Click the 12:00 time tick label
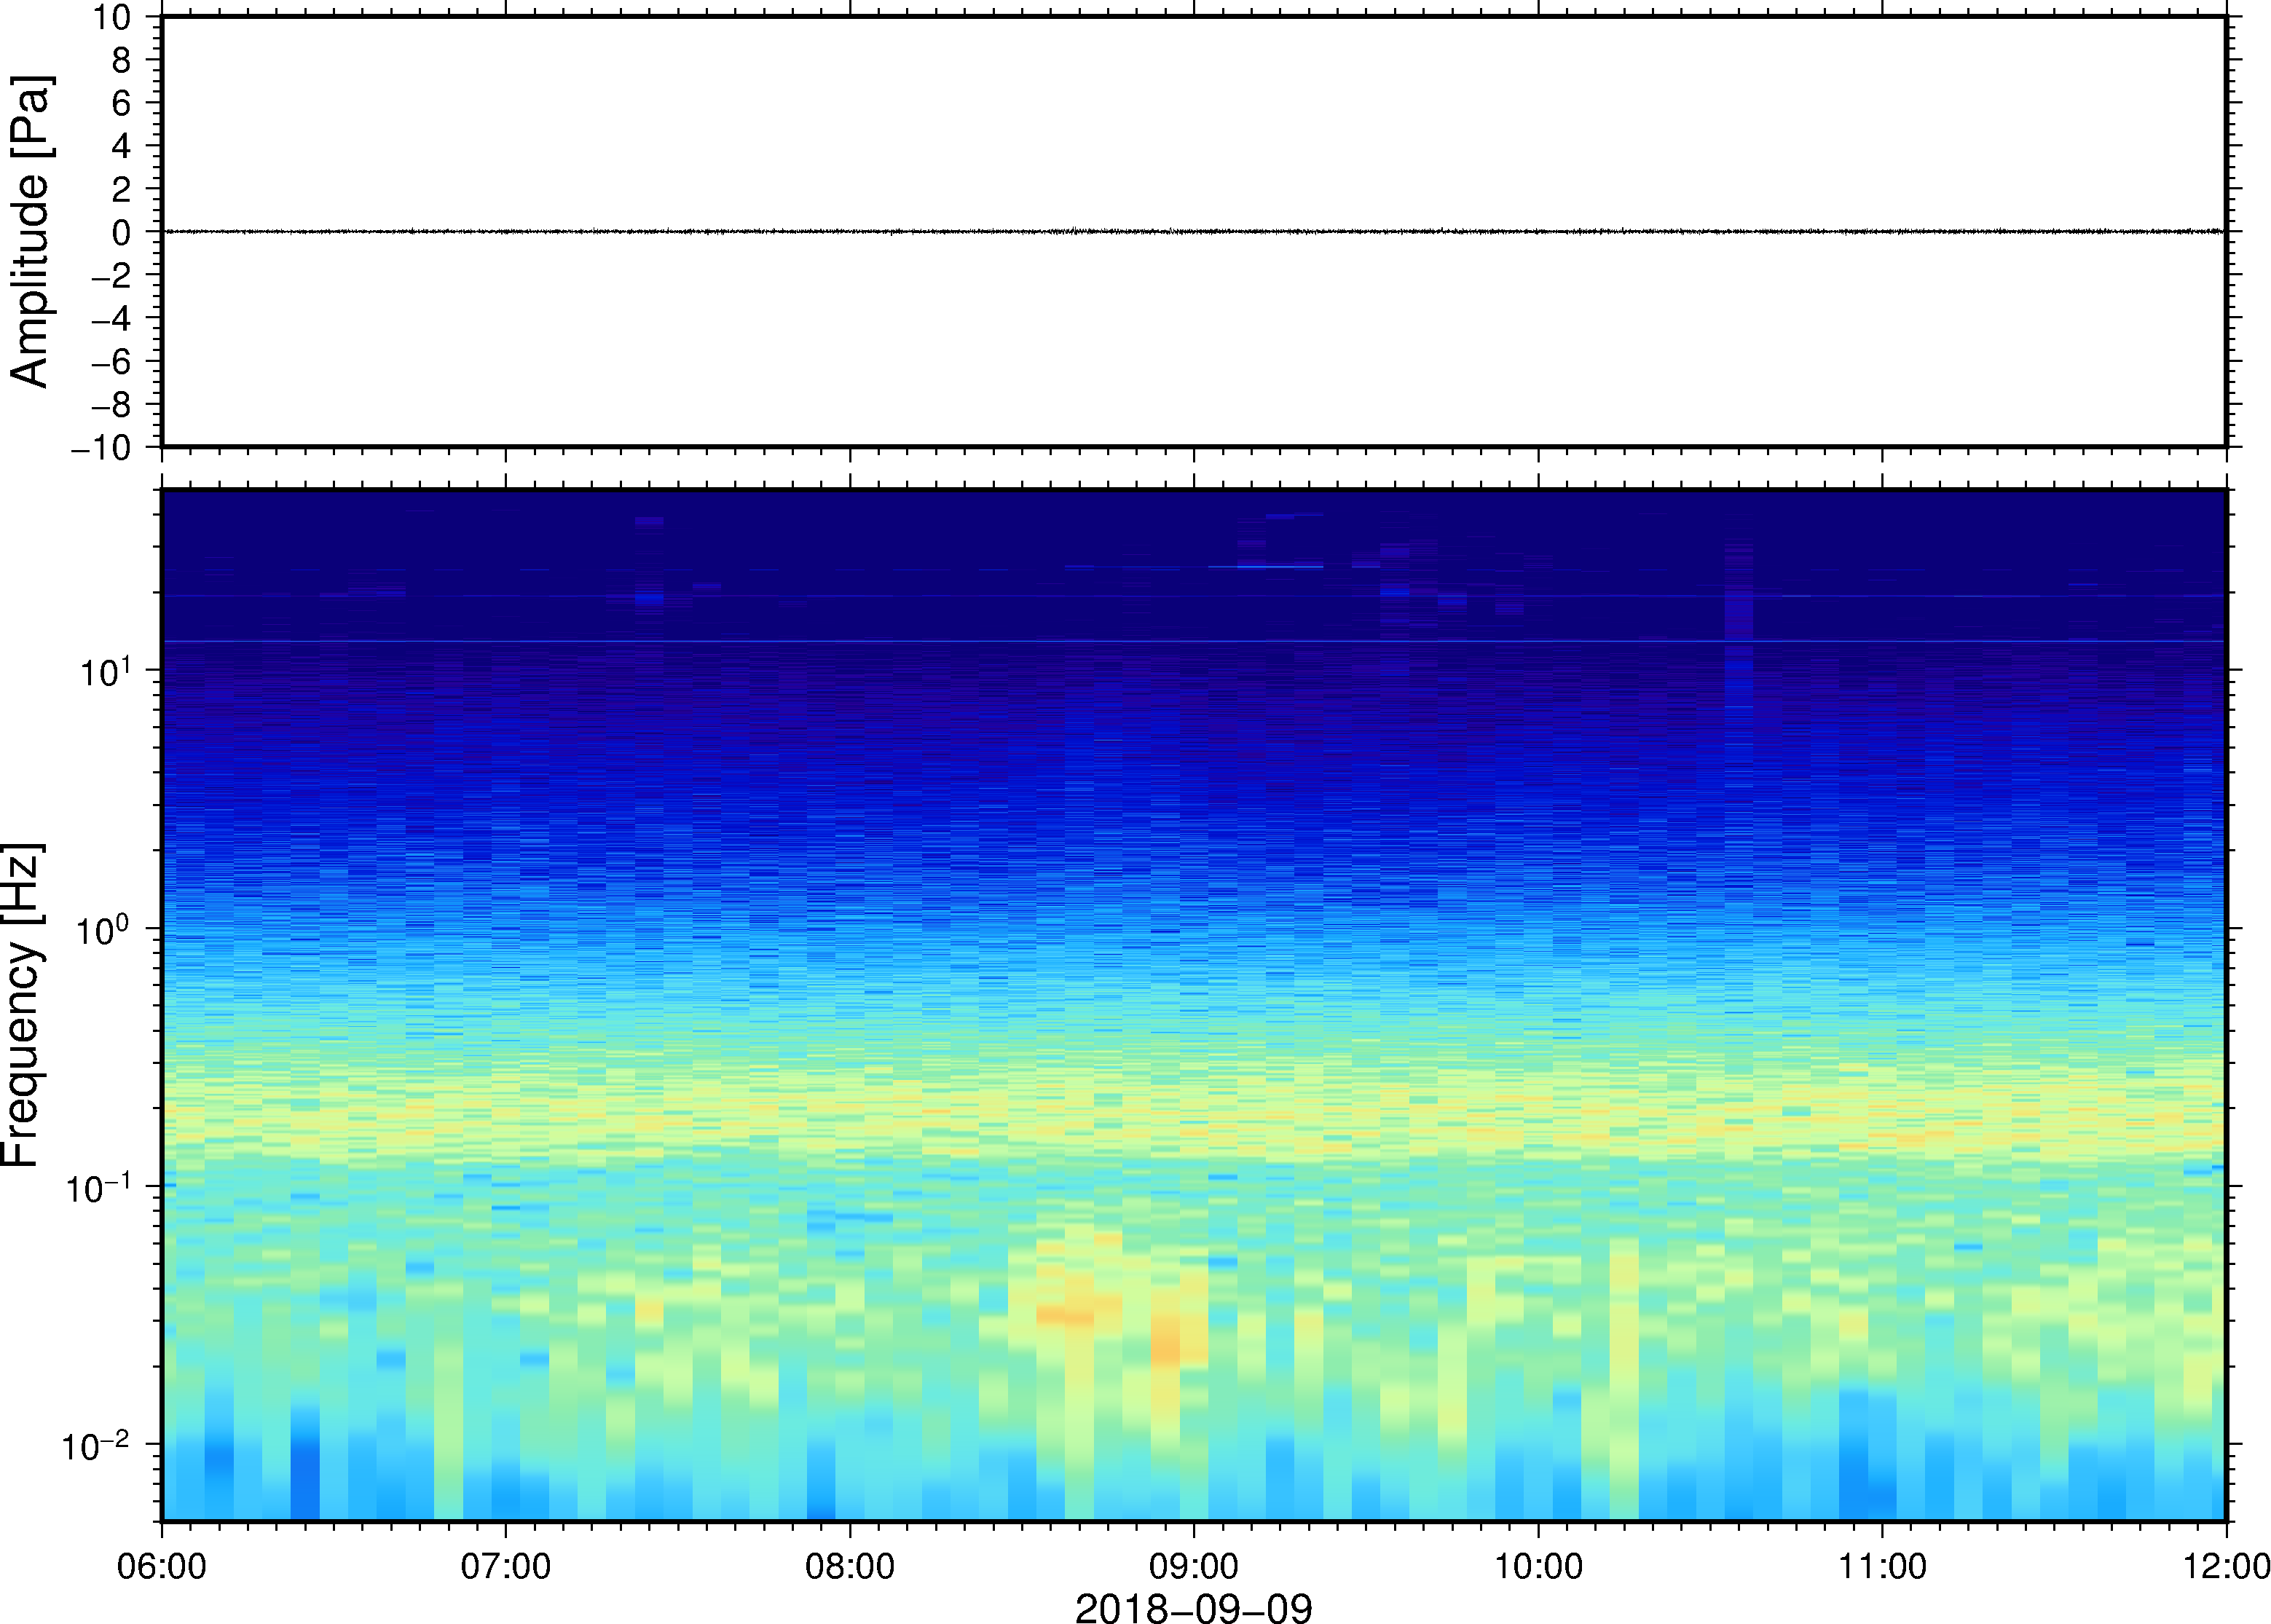2271x1624 pixels. click(2226, 1566)
